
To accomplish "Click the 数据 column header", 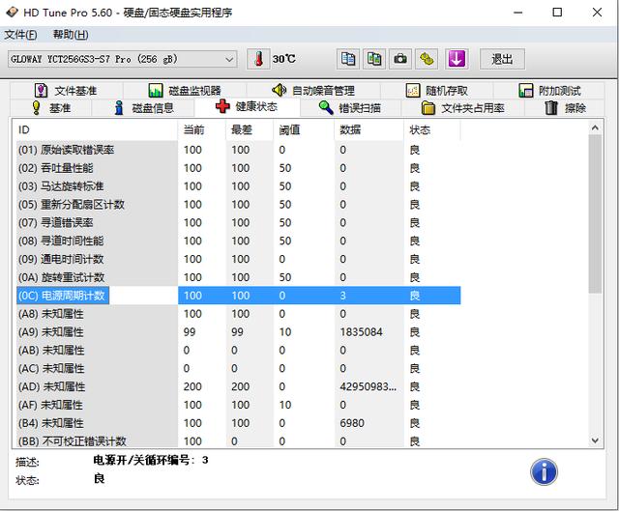I will pos(369,129).
